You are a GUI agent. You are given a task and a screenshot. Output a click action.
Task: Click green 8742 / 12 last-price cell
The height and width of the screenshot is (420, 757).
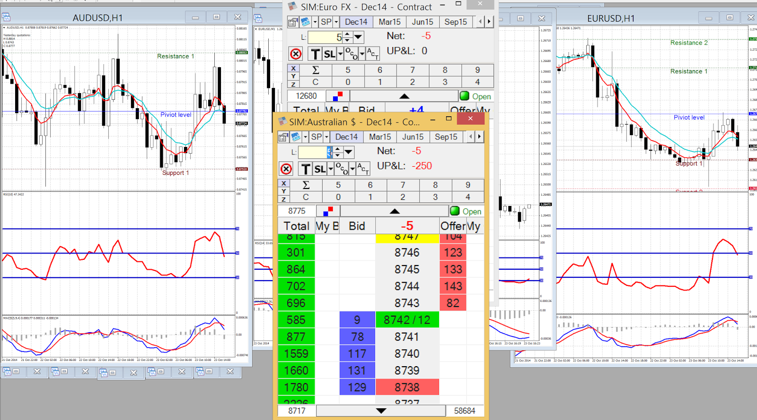coord(407,320)
